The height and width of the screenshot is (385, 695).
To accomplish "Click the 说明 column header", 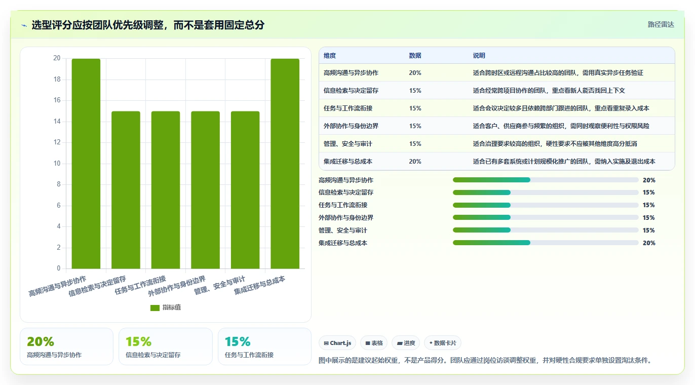I will pyautogui.click(x=479, y=56).
